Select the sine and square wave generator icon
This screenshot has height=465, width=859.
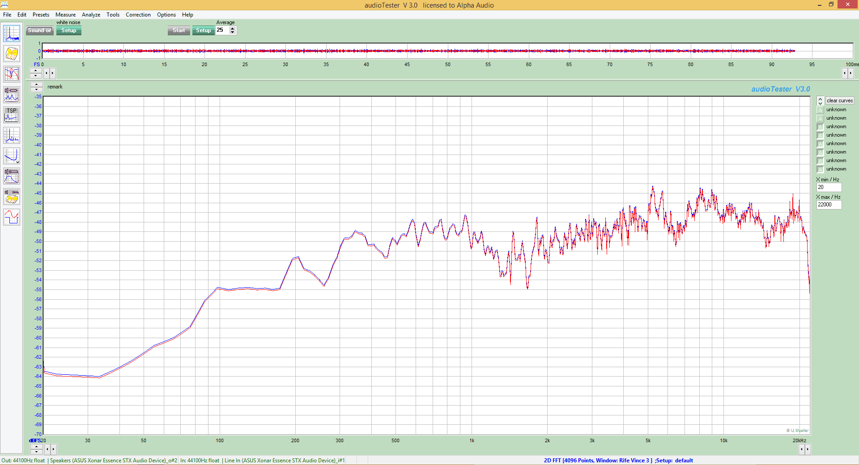[x=12, y=218]
